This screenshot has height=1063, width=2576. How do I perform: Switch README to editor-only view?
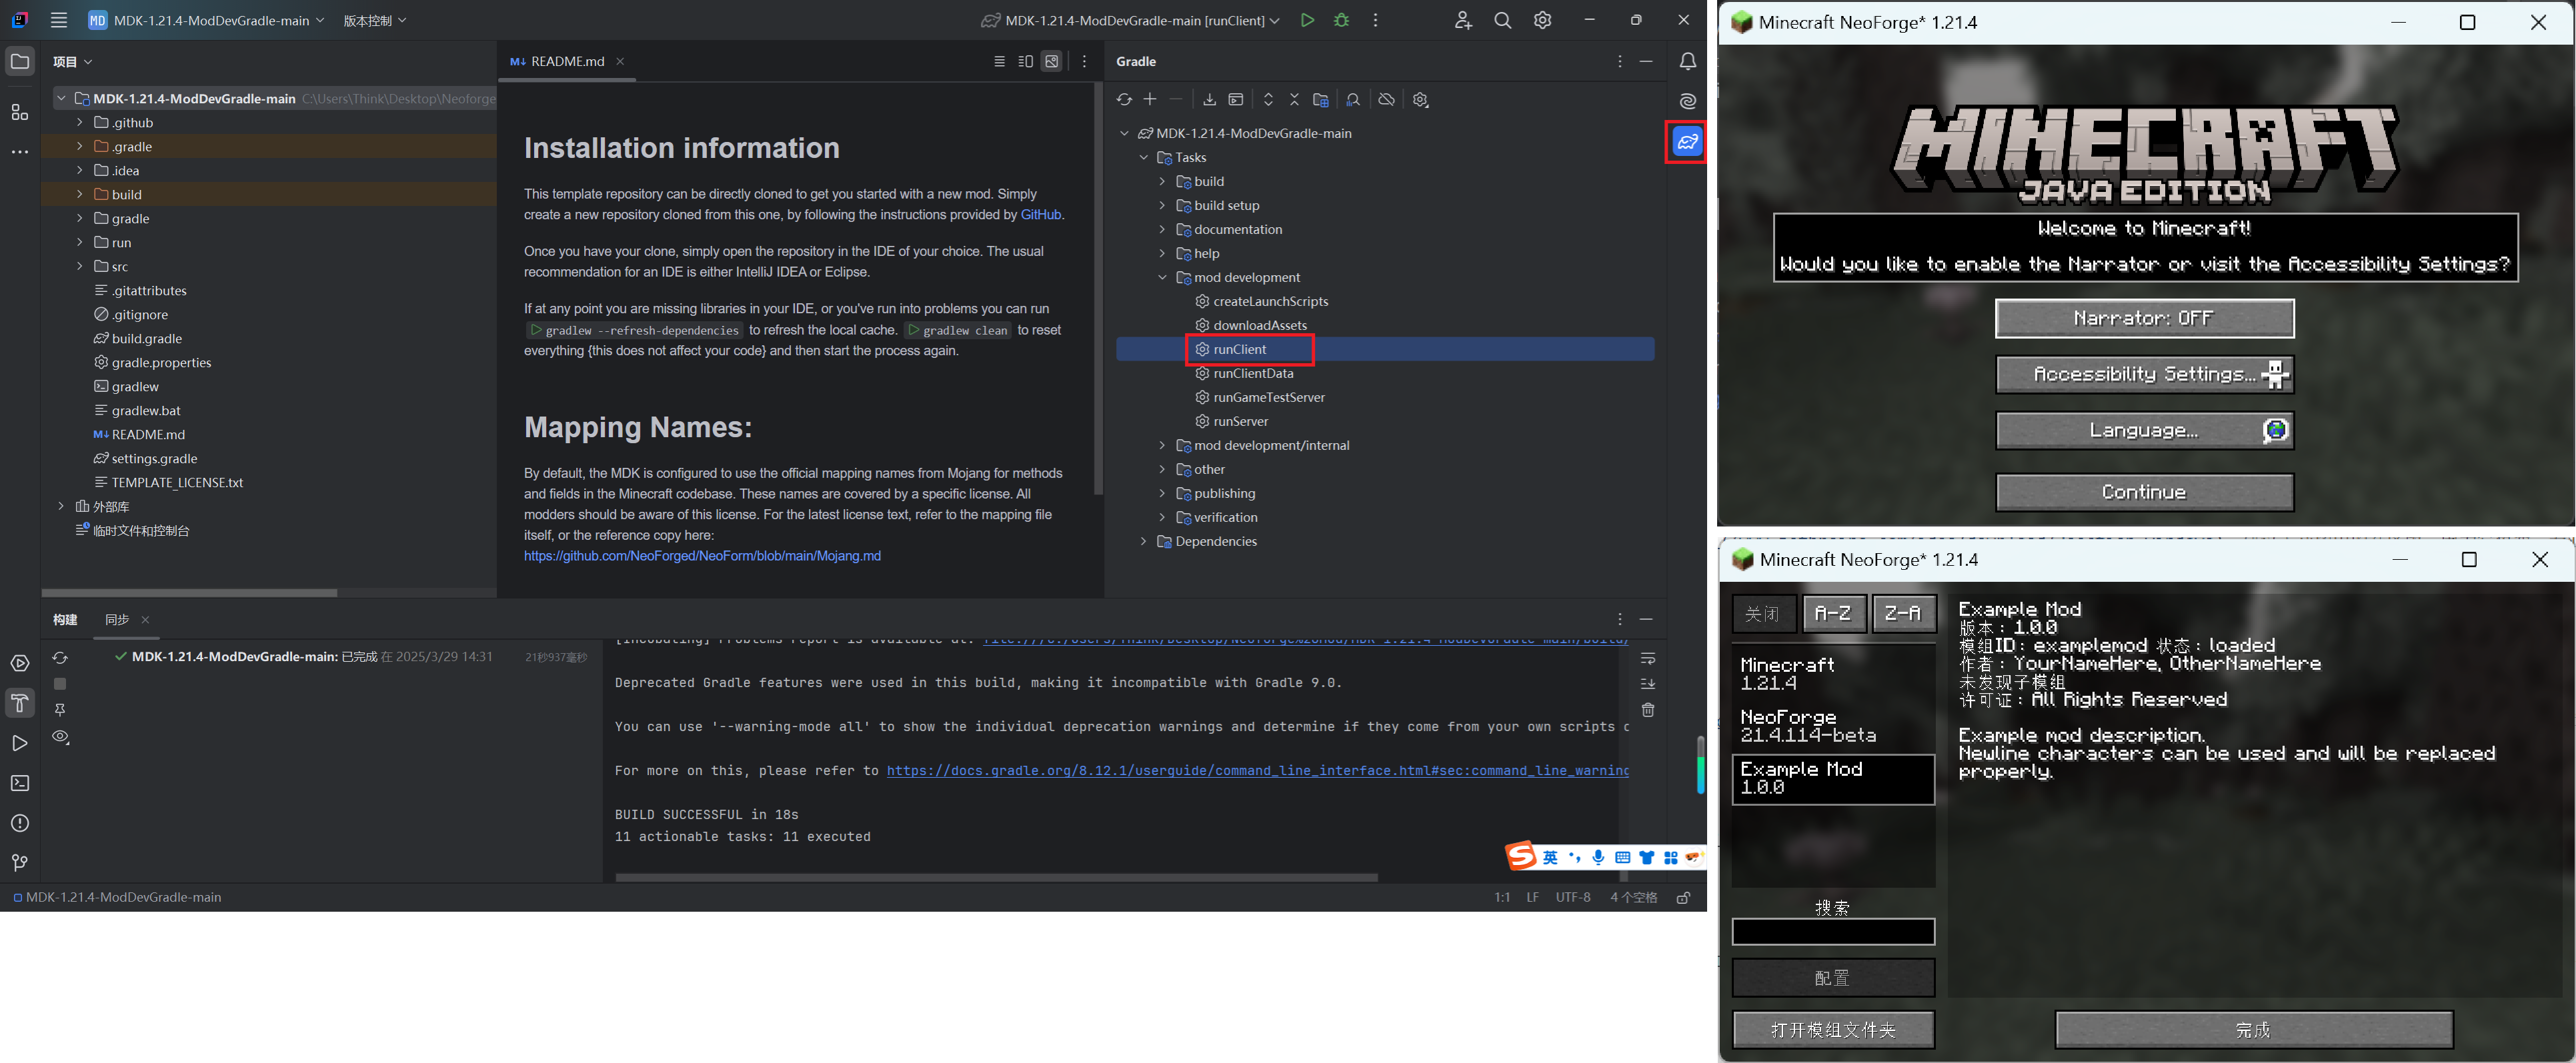(x=999, y=61)
